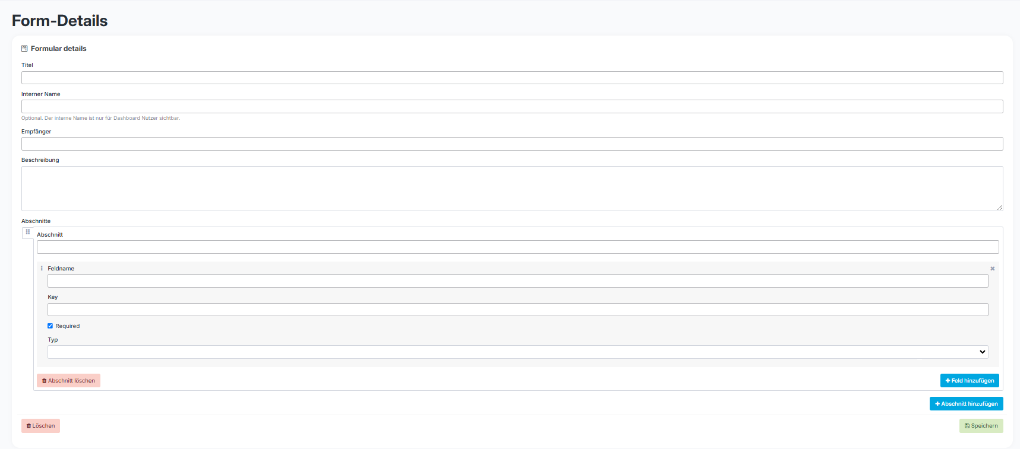
Task: Focus the Key input field
Action: point(517,310)
